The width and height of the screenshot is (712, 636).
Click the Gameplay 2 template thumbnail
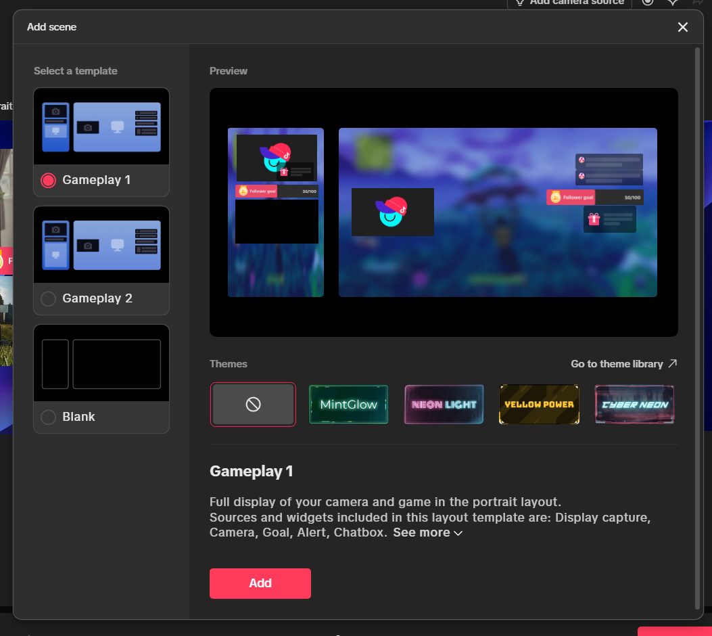point(101,245)
